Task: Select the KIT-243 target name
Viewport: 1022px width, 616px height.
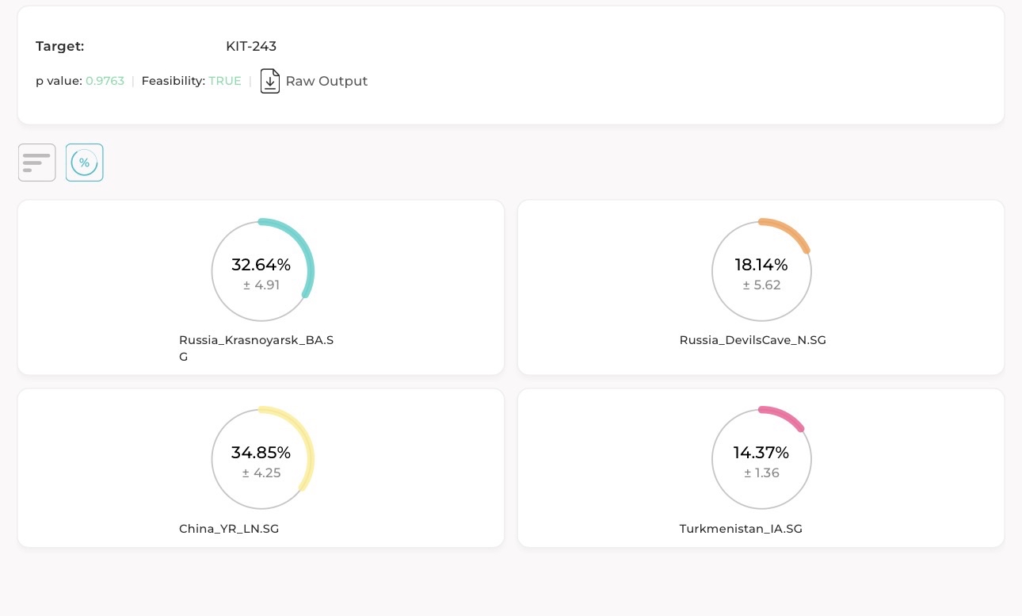Action: (x=251, y=46)
